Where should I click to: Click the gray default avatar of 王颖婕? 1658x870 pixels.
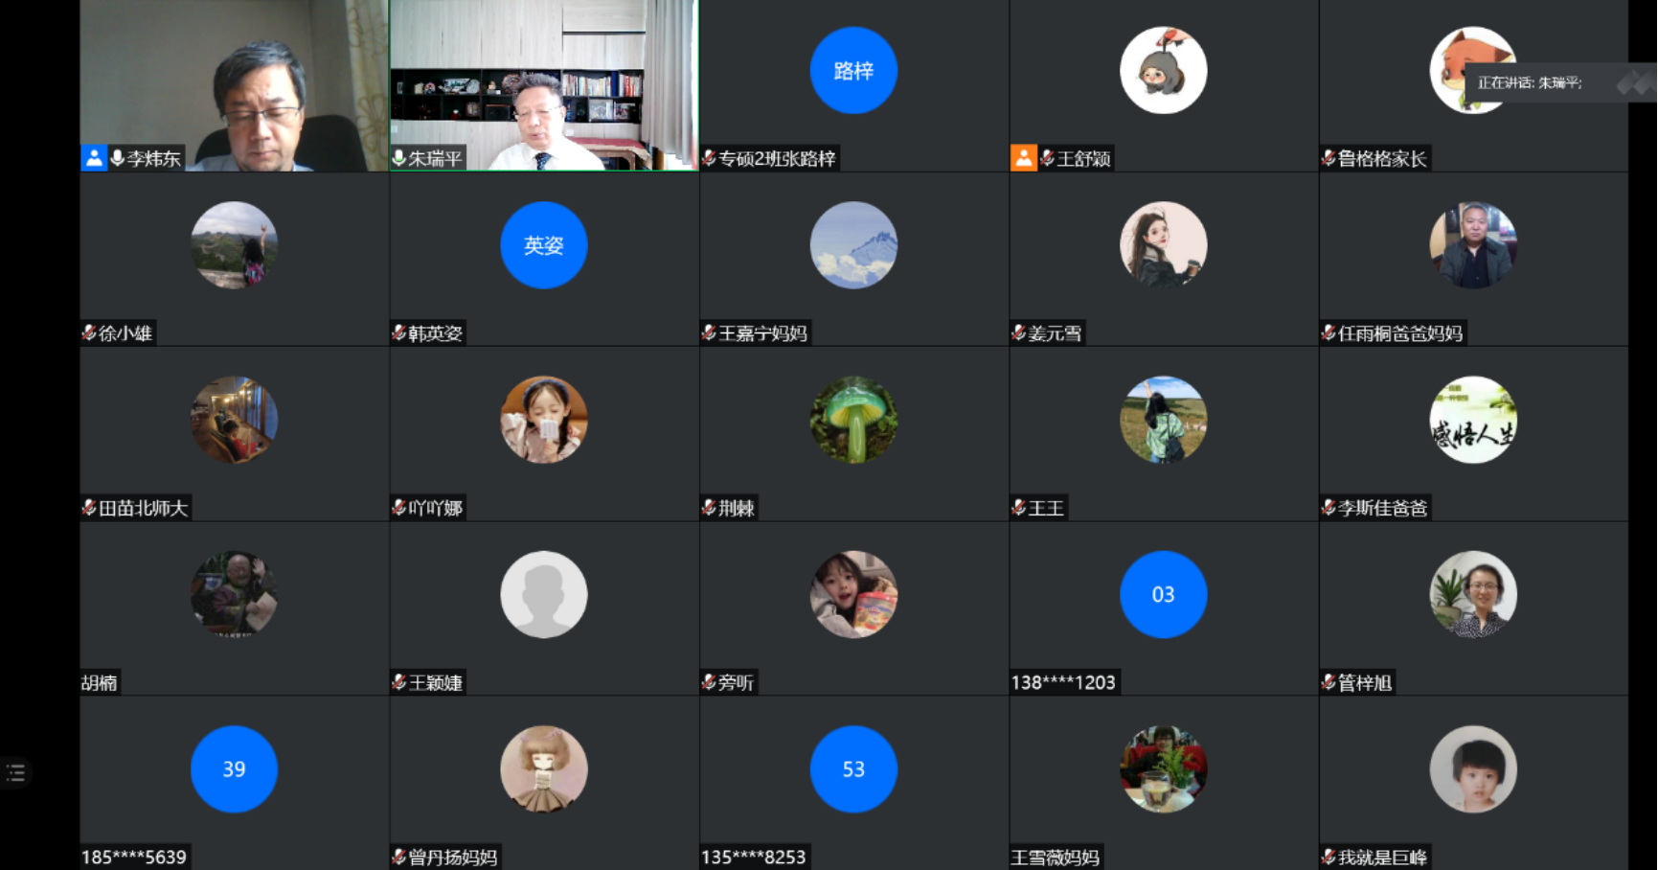(x=543, y=594)
